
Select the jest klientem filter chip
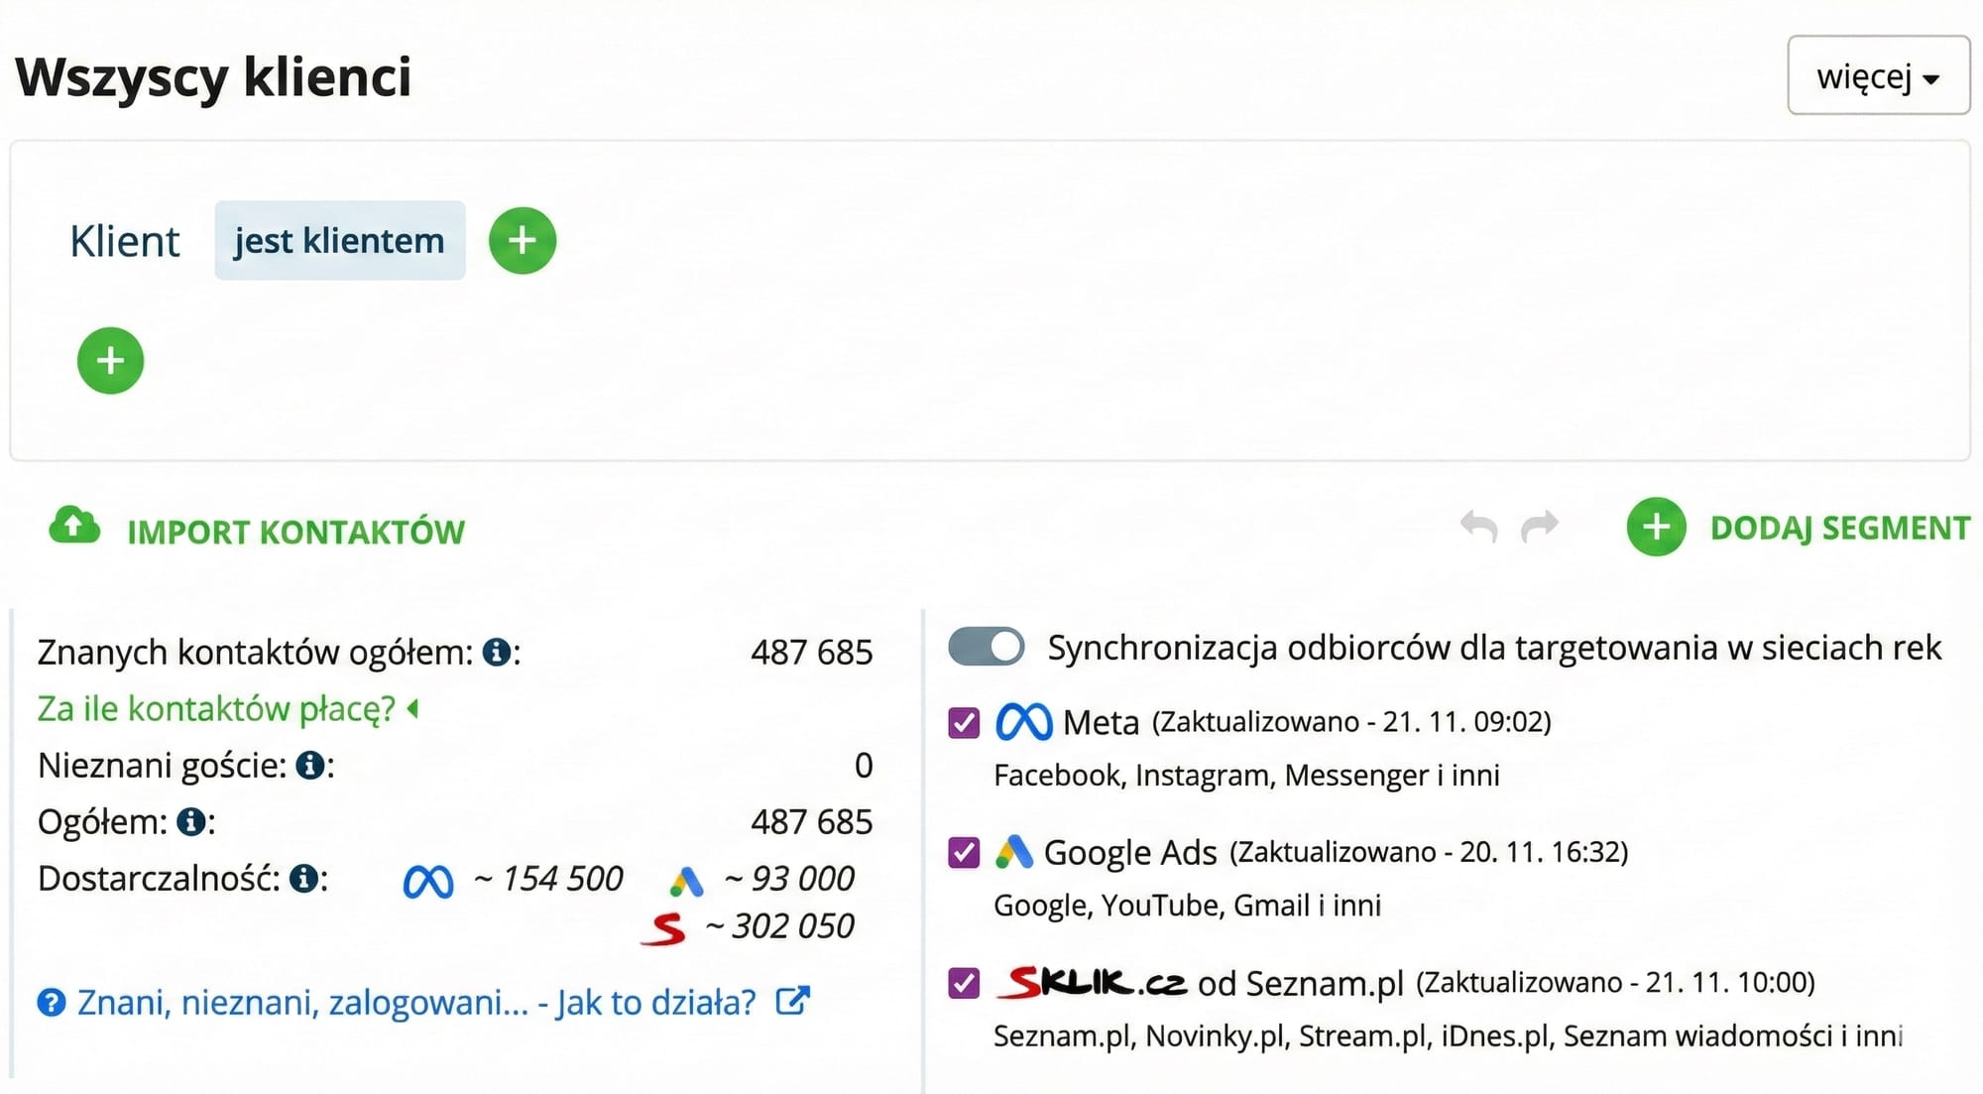(x=339, y=239)
